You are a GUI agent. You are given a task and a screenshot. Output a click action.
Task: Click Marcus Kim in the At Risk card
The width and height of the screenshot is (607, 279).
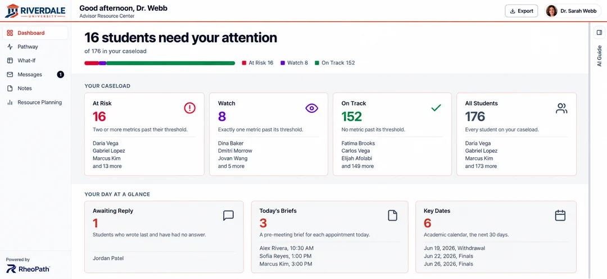[x=107, y=158]
